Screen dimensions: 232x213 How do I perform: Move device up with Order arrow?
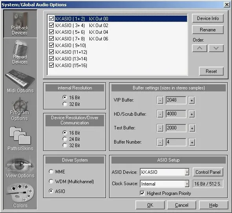tap(199, 48)
